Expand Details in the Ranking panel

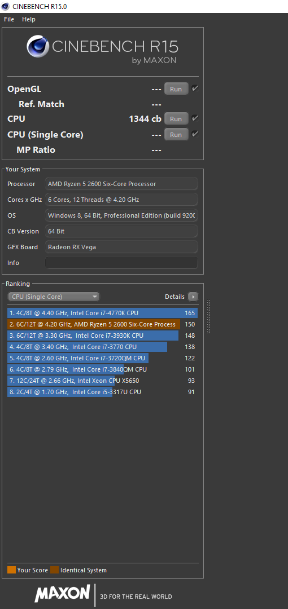click(181, 297)
